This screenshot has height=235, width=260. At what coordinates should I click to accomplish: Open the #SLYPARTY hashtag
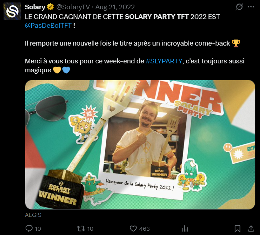[164, 61]
